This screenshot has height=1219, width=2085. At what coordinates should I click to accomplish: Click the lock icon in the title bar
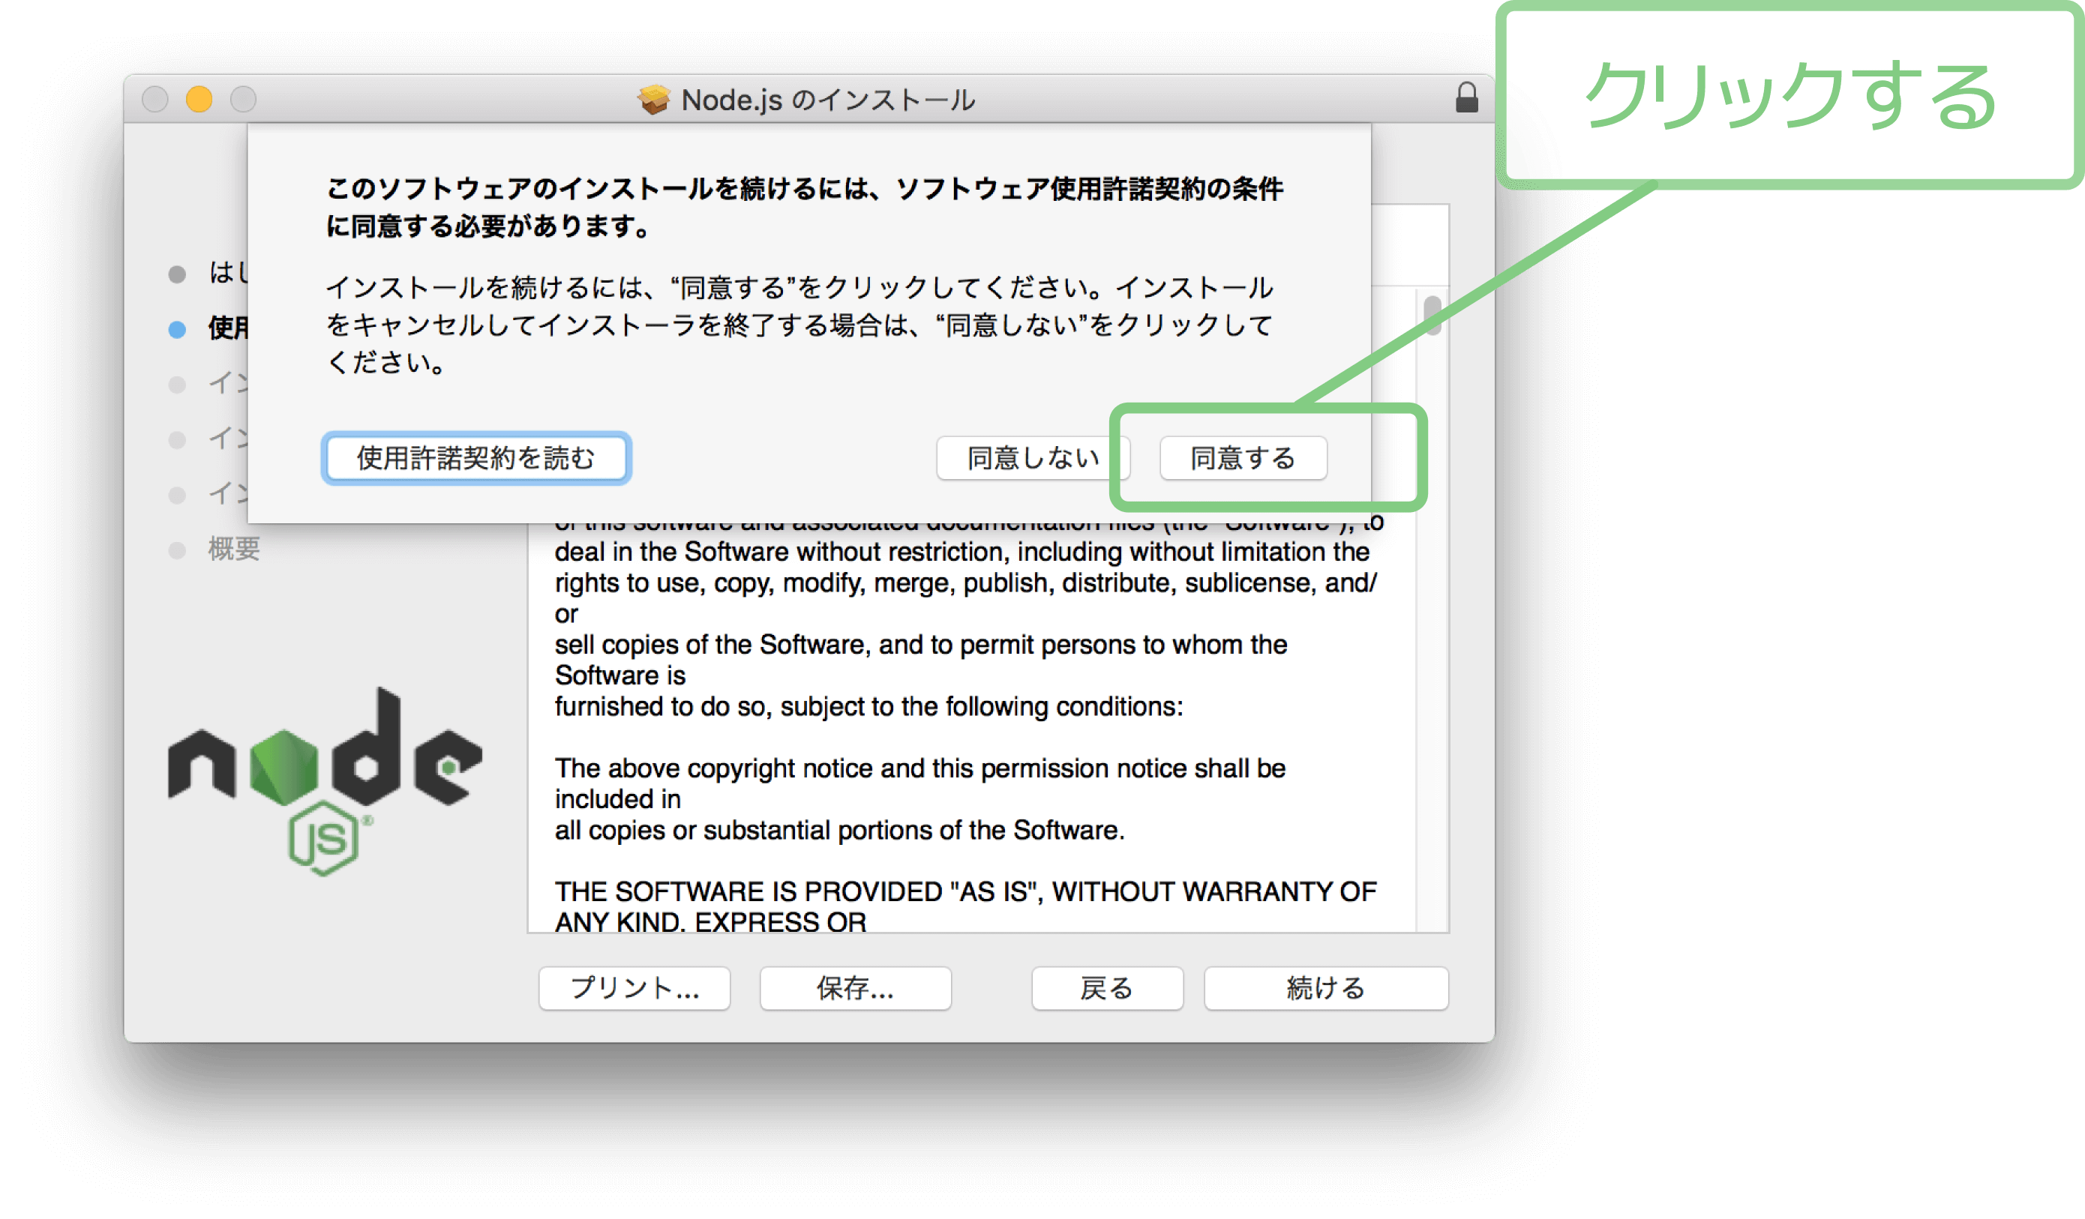1467,97
